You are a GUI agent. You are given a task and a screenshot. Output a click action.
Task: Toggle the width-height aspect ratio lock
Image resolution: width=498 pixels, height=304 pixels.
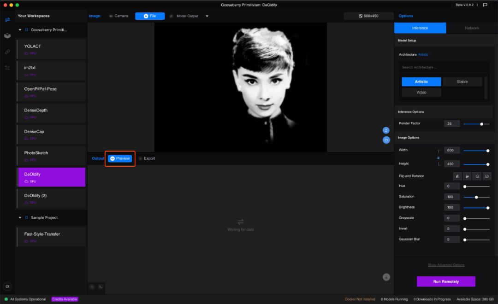point(439,158)
